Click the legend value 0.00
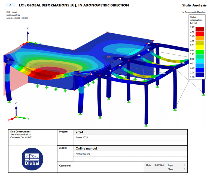Viewport: 207px width, 175px height. (192, 77)
